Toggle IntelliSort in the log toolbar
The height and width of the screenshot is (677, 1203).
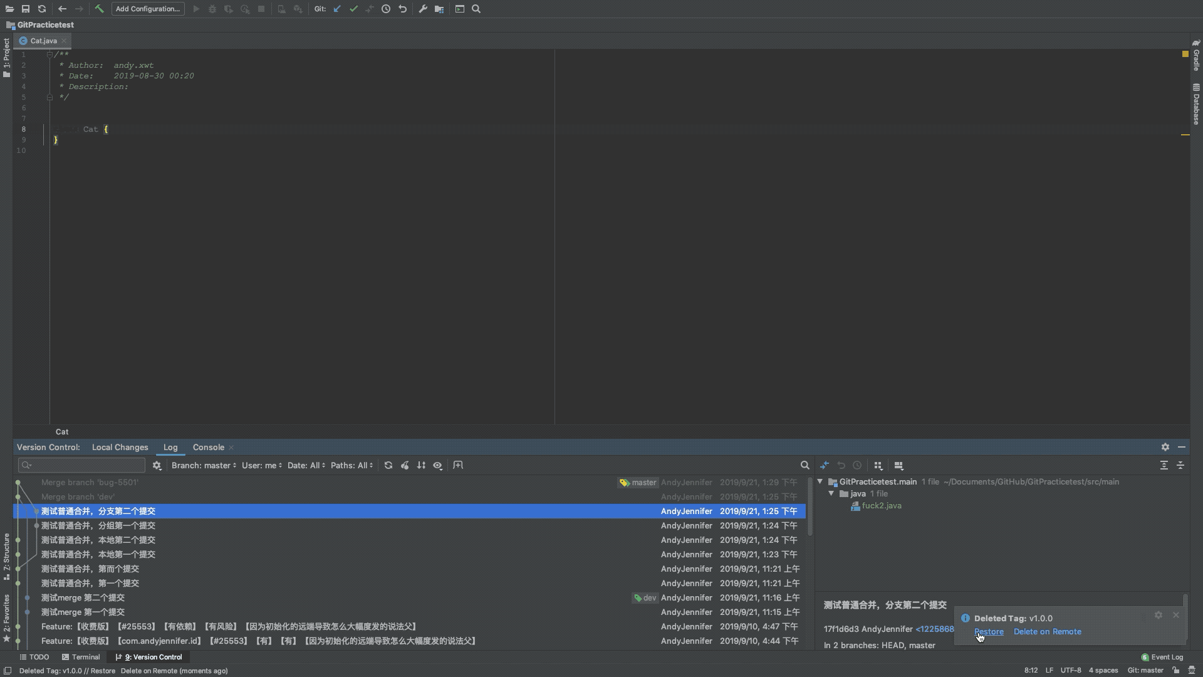421,465
